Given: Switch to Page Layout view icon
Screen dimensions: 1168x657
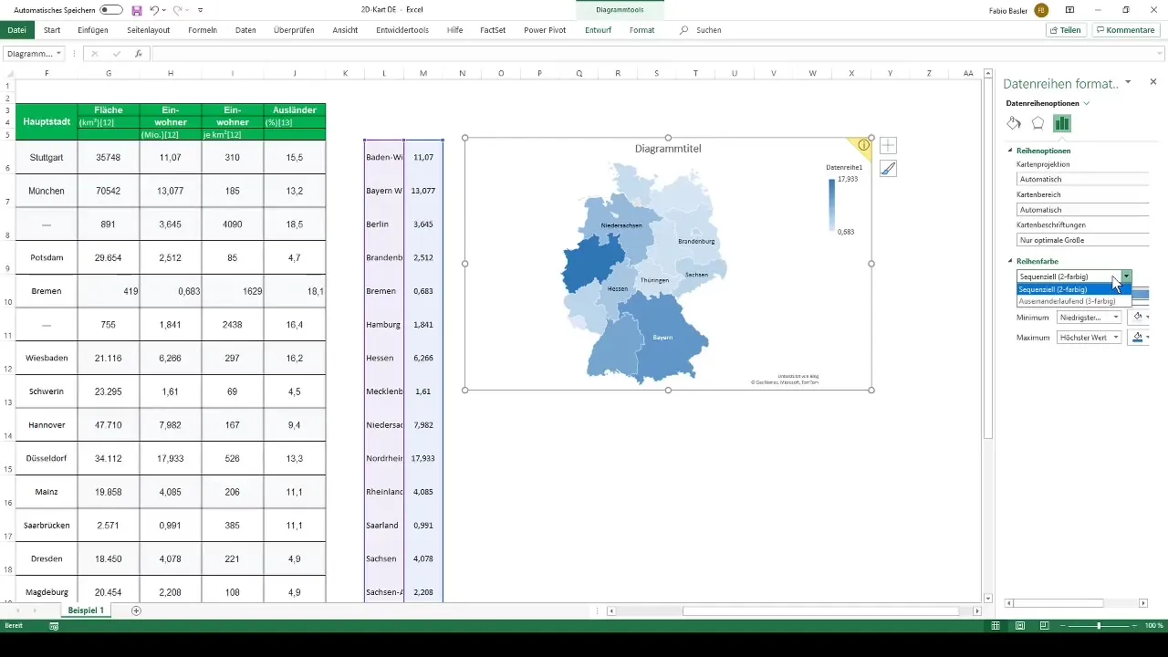Looking at the screenshot, I should 1019,626.
